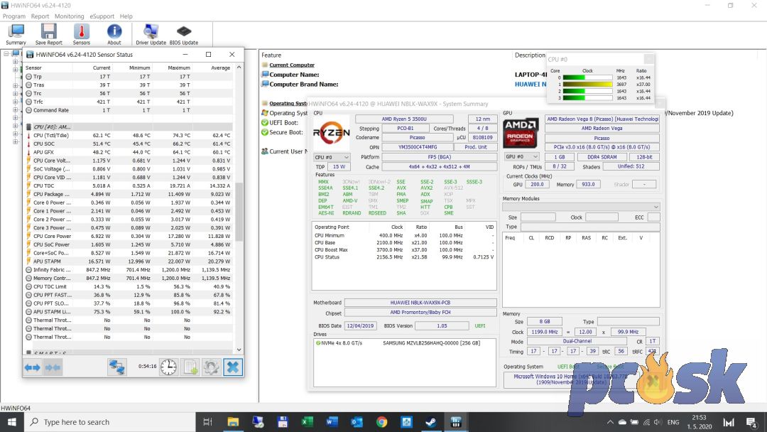The image size is (767, 432).
Task: Click the Save Report floppy icon
Action: pos(48,34)
